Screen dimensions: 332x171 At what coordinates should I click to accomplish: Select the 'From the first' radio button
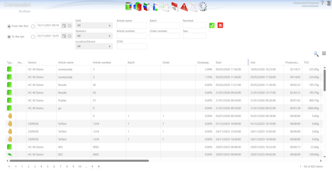[x=9, y=26]
